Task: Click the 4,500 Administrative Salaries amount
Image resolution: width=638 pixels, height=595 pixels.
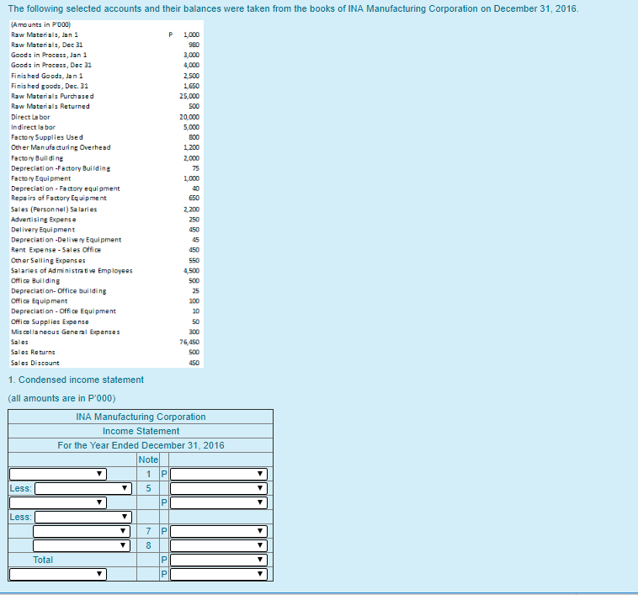Action: (191, 270)
